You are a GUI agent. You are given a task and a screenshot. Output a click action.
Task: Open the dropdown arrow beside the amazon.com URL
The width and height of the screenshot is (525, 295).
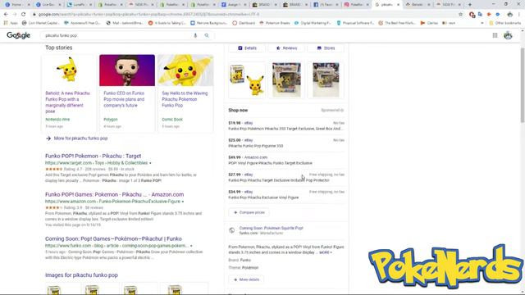coord(183,202)
